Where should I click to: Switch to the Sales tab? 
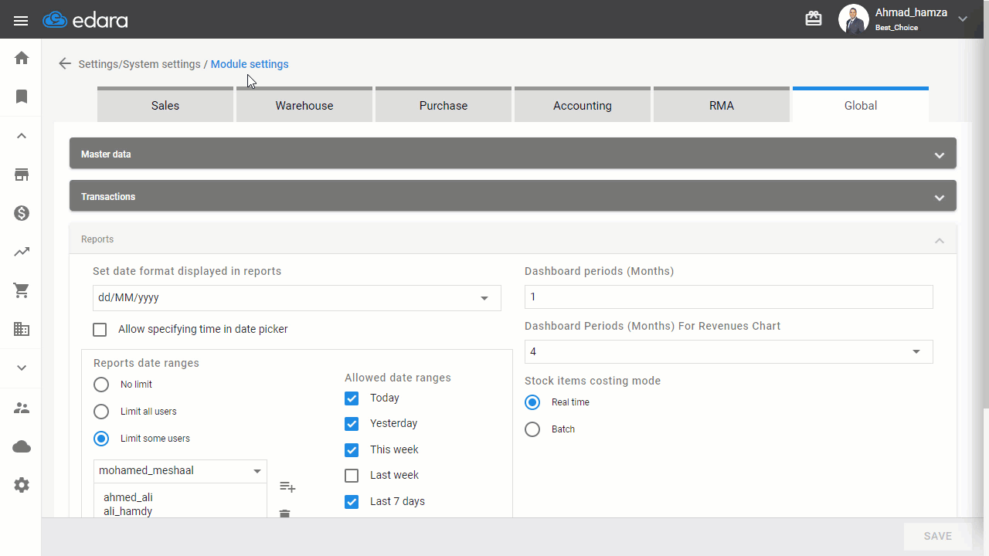[165, 104]
